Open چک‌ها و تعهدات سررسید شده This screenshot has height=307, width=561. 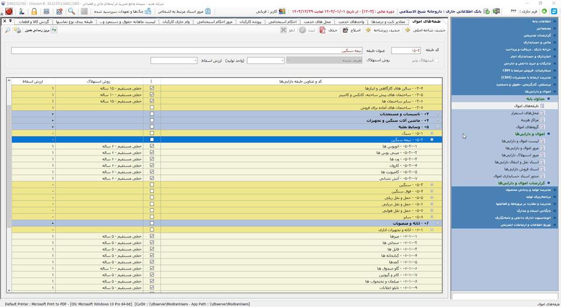pyautogui.click(x=123, y=12)
